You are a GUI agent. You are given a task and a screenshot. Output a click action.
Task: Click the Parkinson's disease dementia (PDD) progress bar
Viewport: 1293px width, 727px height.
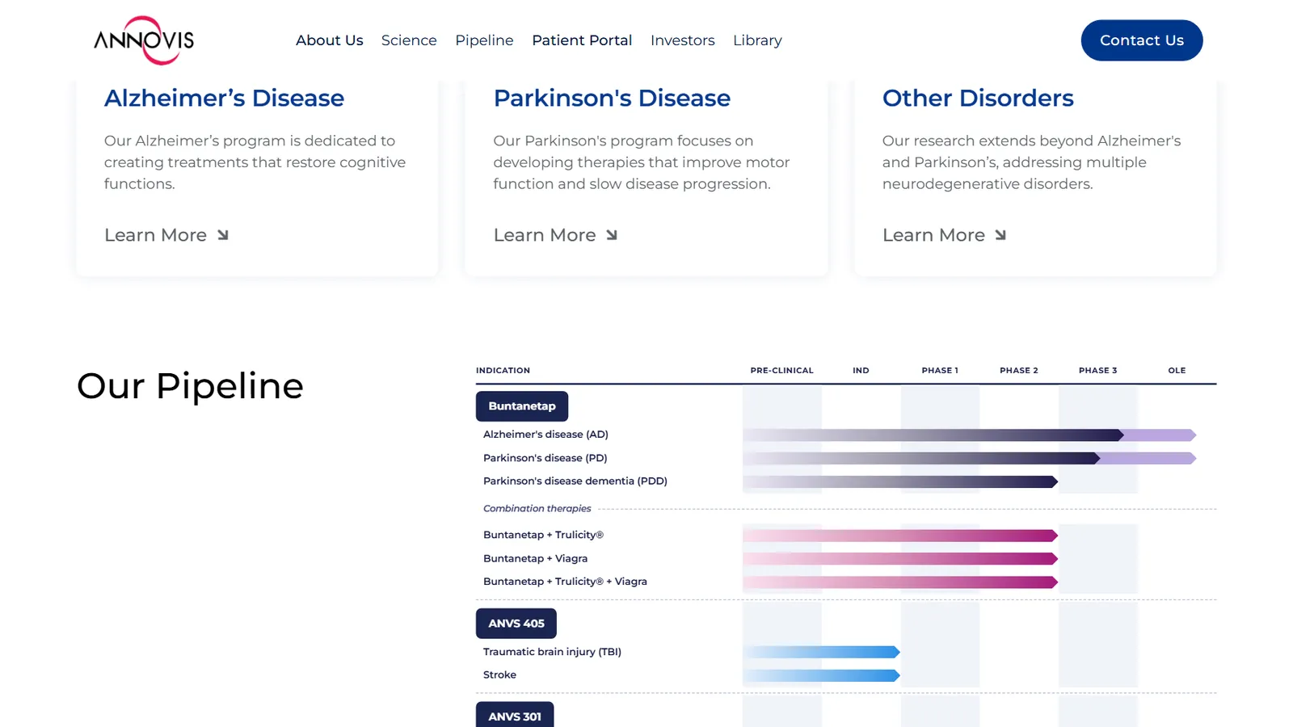pyautogui.click(x=900, y=481)
